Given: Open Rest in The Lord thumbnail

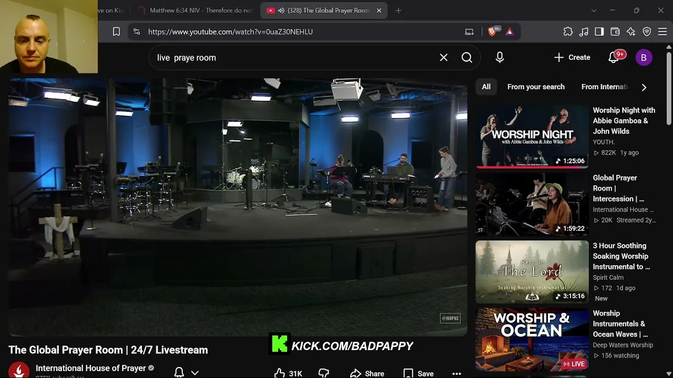Looking at the screenshot, I should click(532, 272).
